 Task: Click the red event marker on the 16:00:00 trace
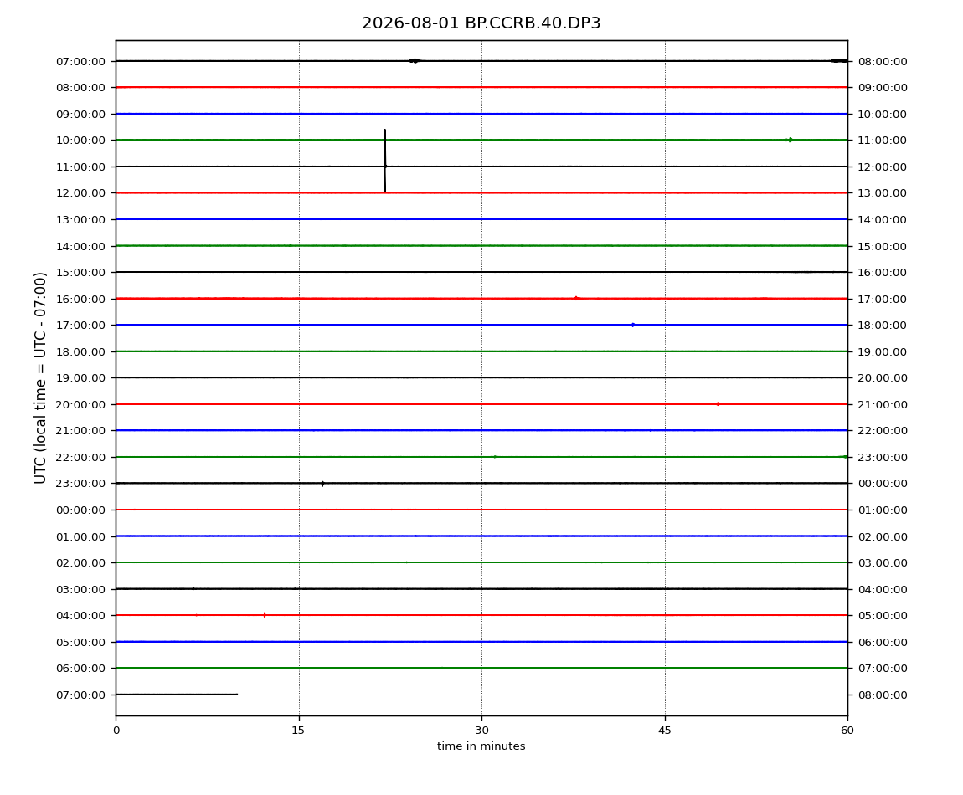576,299
